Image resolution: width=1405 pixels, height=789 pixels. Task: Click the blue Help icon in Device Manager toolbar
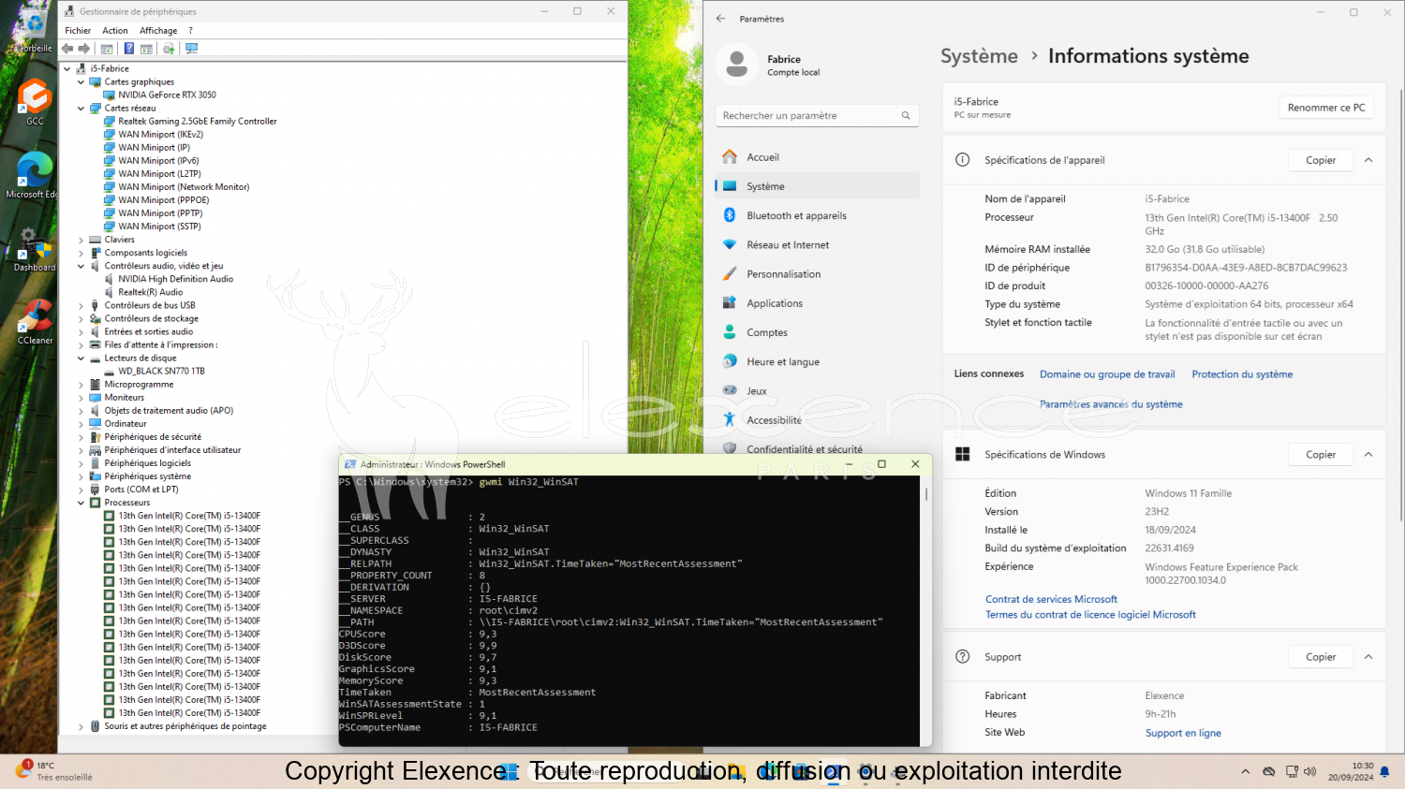point(129,49)
